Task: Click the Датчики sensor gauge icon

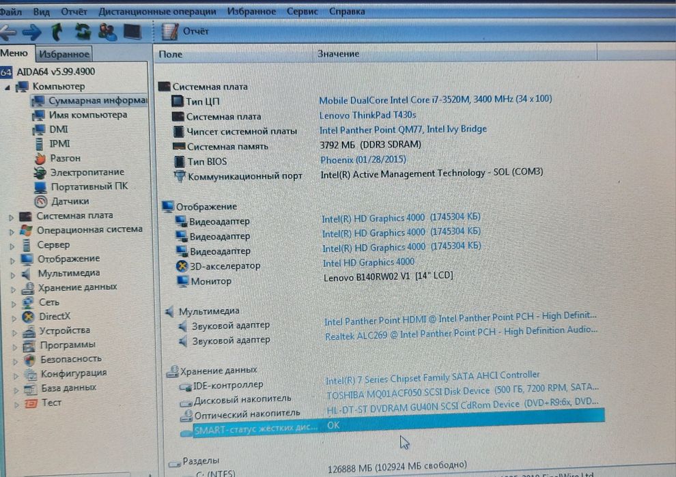Action: tap(40, 201)
